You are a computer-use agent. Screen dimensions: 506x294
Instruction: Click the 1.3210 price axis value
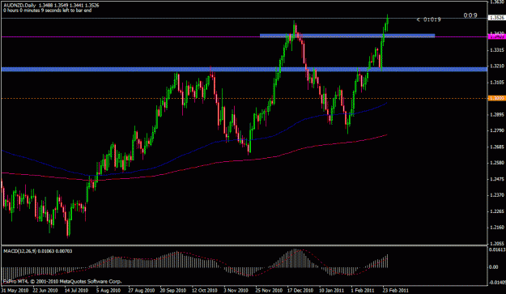497,66
